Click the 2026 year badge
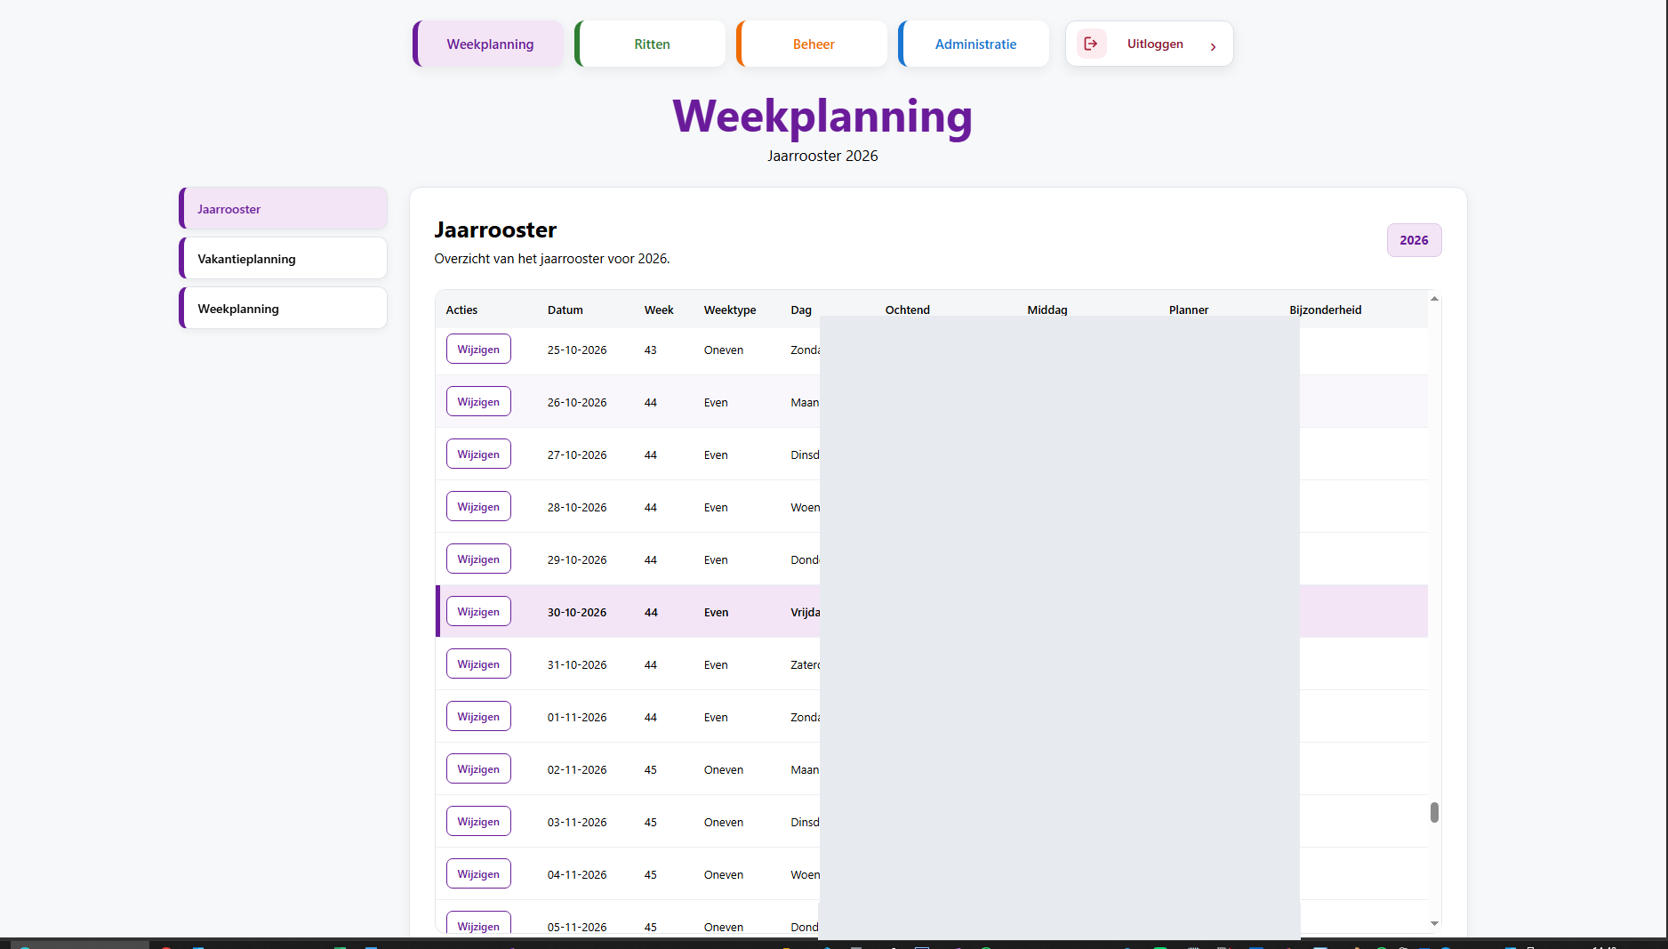The height and width of the screenshot is (949, 1668). click(x=1414, y=240)
